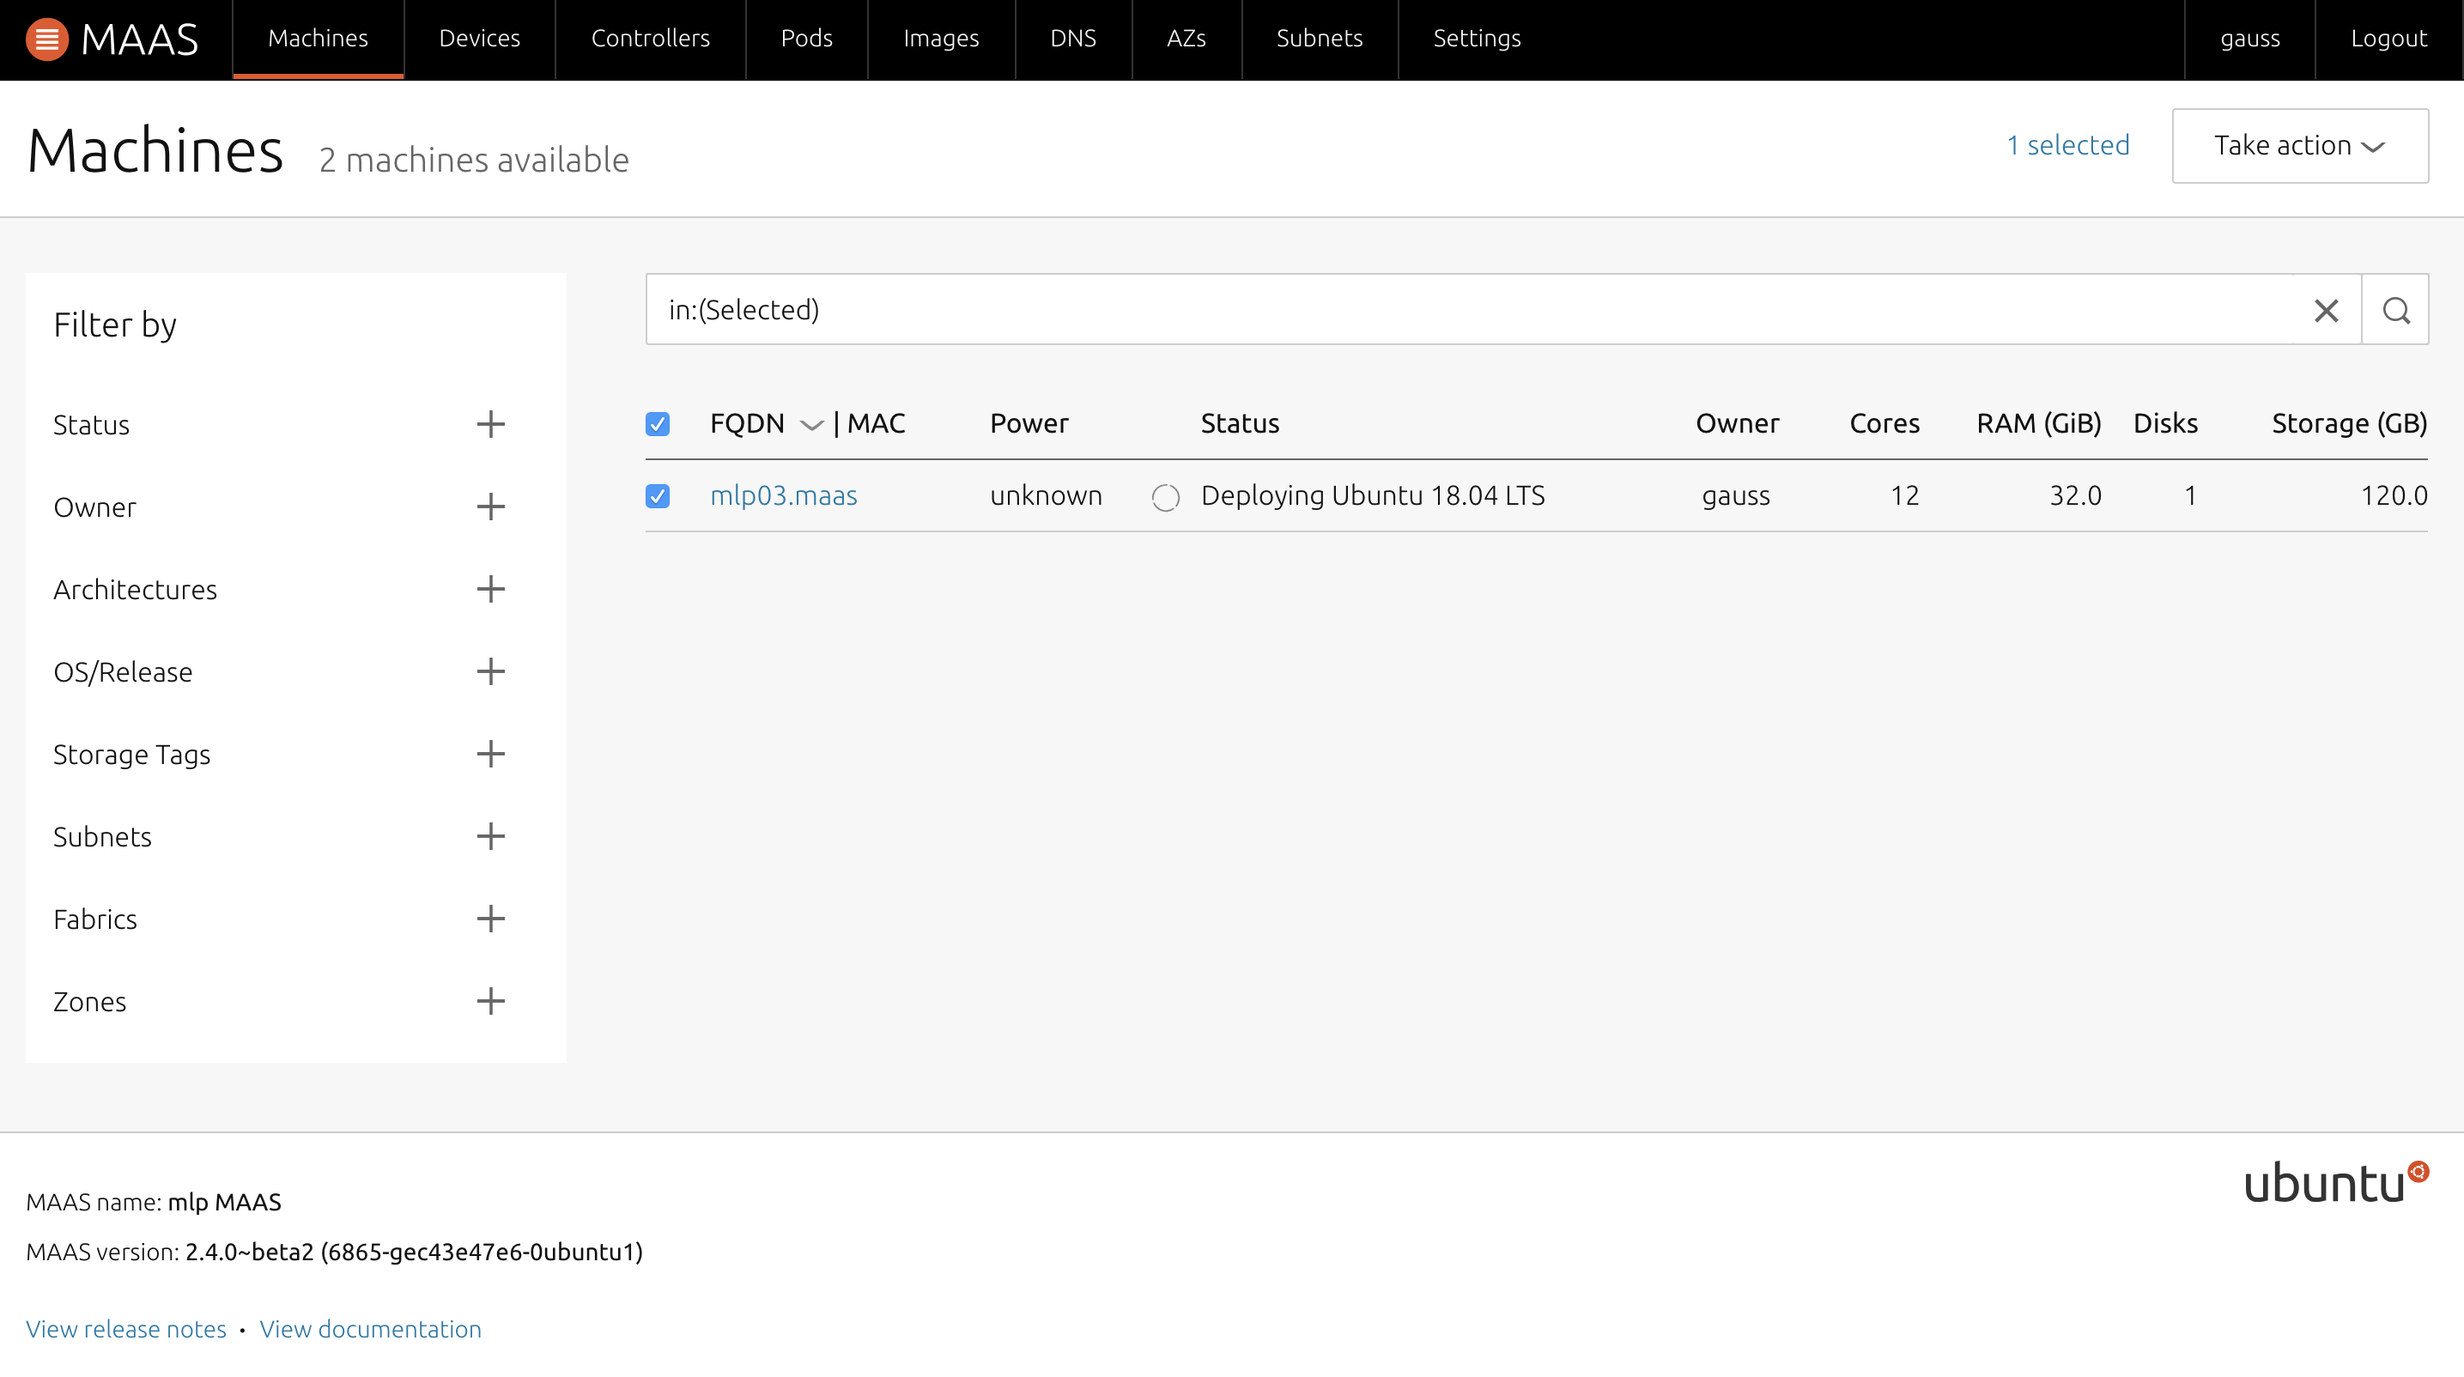The image size is (2464, 1377).
Task: Open the mlp03.maas machine link
Action: click(783, 495)
